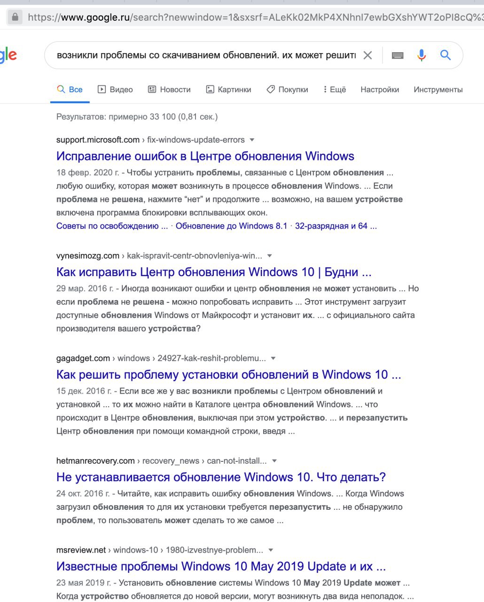Open sitelink Советы по освобождению

(112, 226)
